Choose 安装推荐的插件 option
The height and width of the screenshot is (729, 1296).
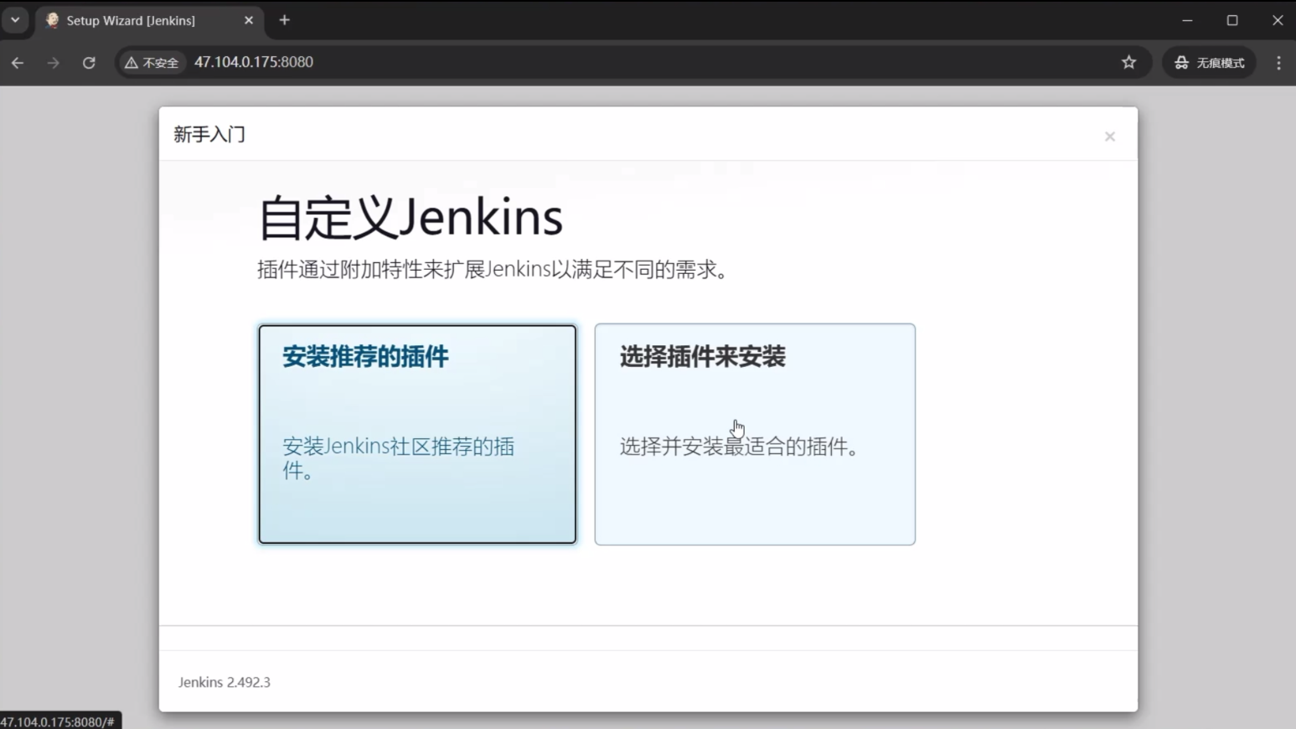point(417,434)
